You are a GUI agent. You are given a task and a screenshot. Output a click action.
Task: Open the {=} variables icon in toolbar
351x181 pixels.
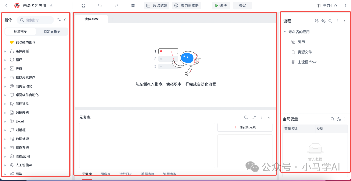(133, 6)
